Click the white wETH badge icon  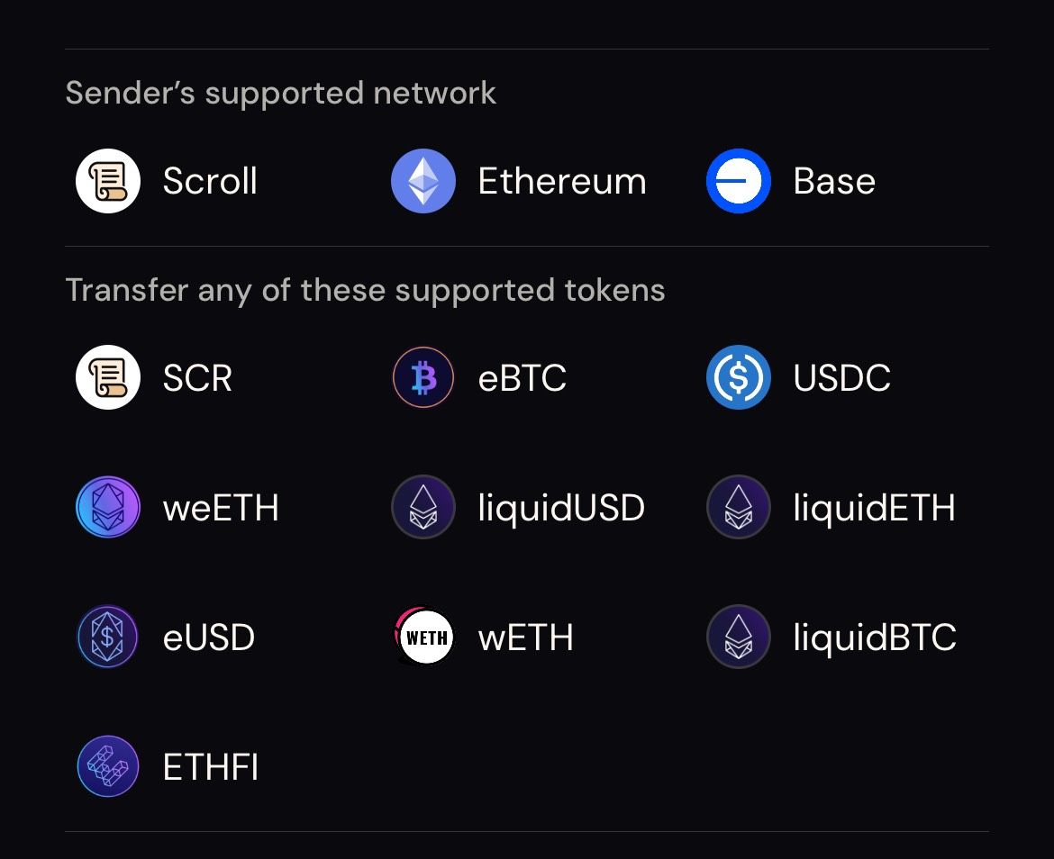click(424, 637)
